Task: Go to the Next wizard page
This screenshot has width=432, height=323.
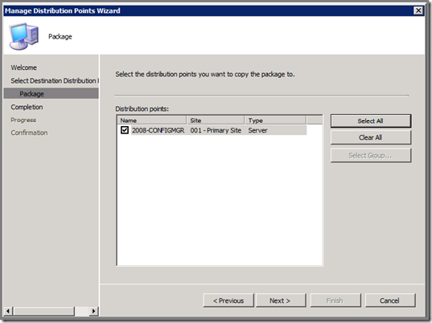Action: pos(281,301)
